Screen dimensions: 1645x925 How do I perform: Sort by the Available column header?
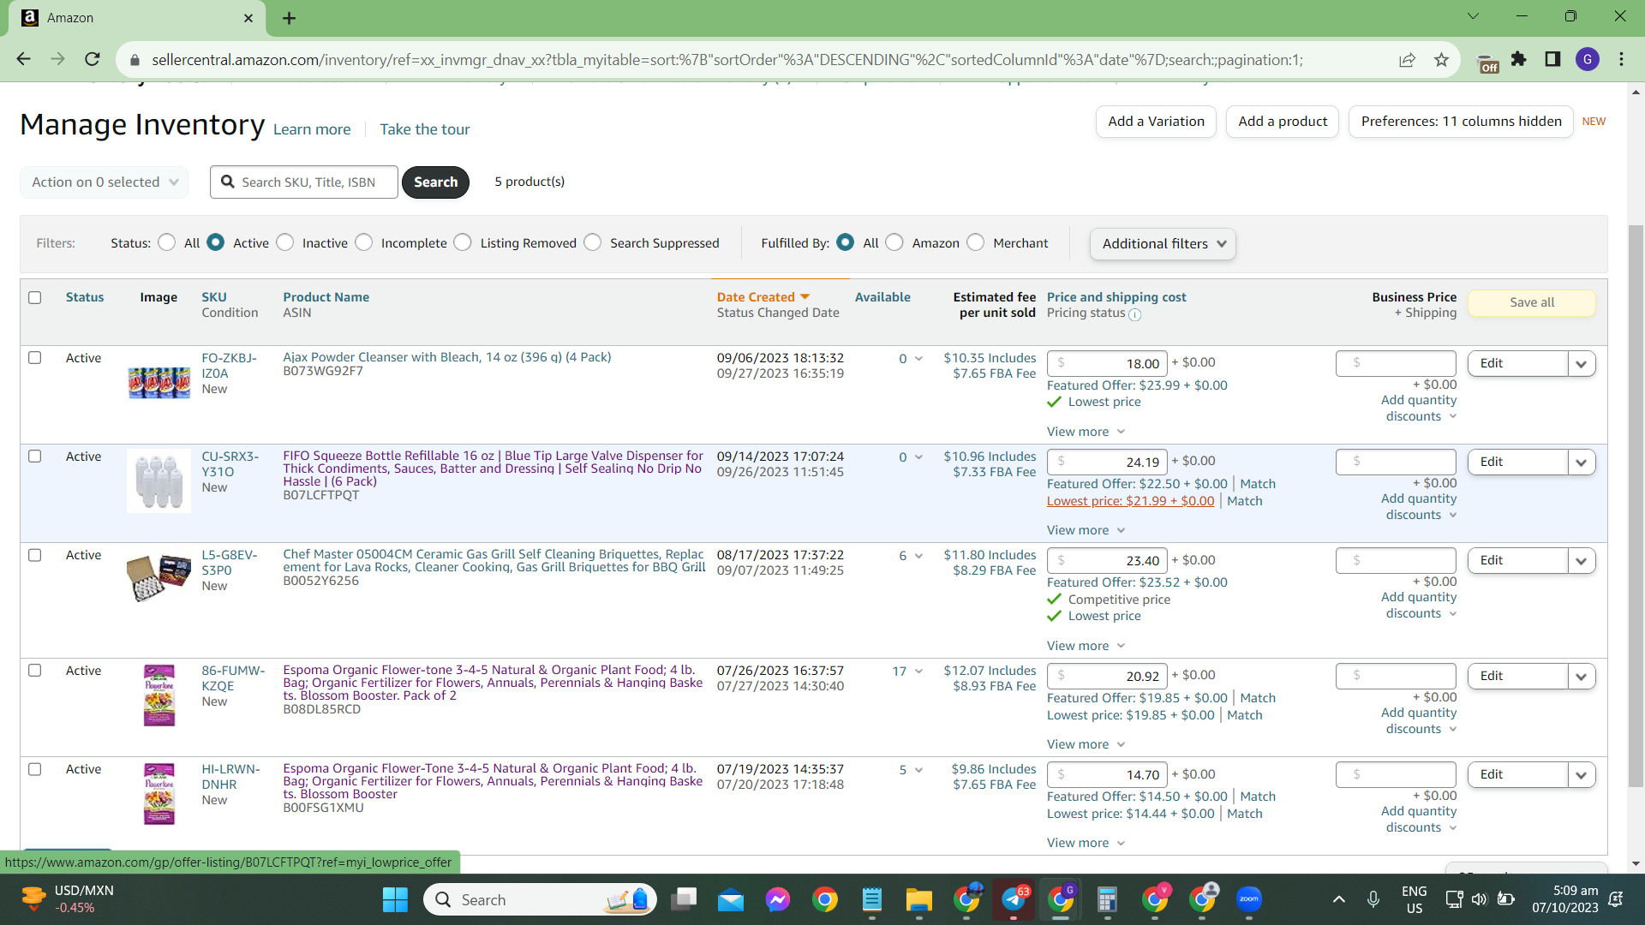[882, 297]
